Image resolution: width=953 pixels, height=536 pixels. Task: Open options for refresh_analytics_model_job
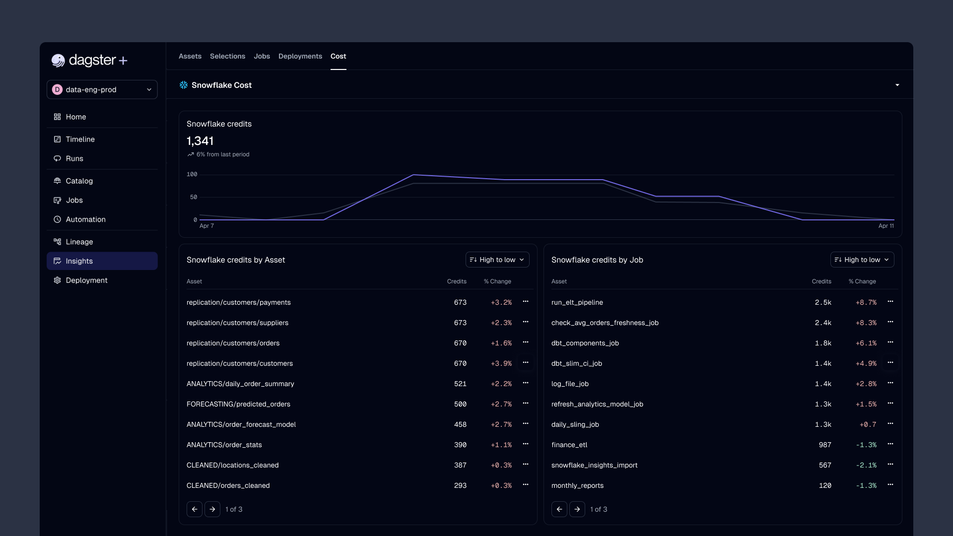[x=890, y=403]
